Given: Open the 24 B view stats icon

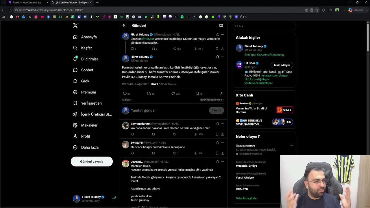Looking at the screenshot, I should pos(196,49).
